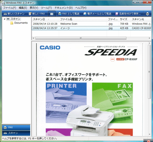The height and width of the screenshot is (142, 153).
Task: Open the ツール(T) menu
Action: pyautogui.click(x=46, y=8)
